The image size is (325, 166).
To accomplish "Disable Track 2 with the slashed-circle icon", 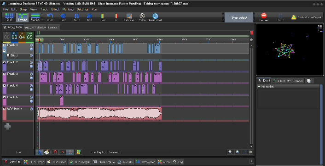I will tap(31, 62).
